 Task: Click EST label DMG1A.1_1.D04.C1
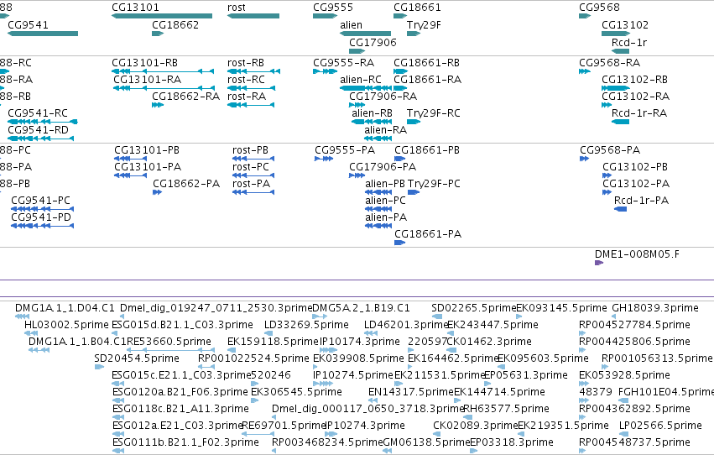point(65,308)
